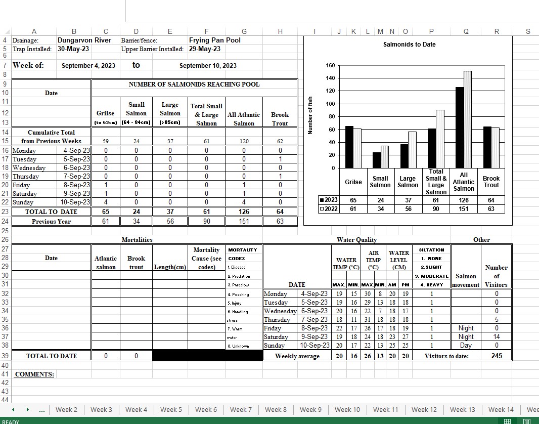
Task: Click Sunday's salmon movement Day cell
Action: (x=466, y=345)
